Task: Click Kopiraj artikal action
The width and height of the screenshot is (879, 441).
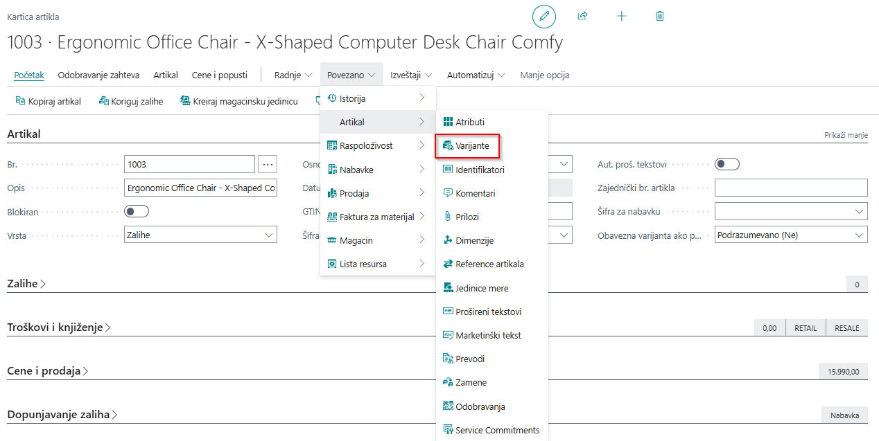Action: [x=49, y=101]
